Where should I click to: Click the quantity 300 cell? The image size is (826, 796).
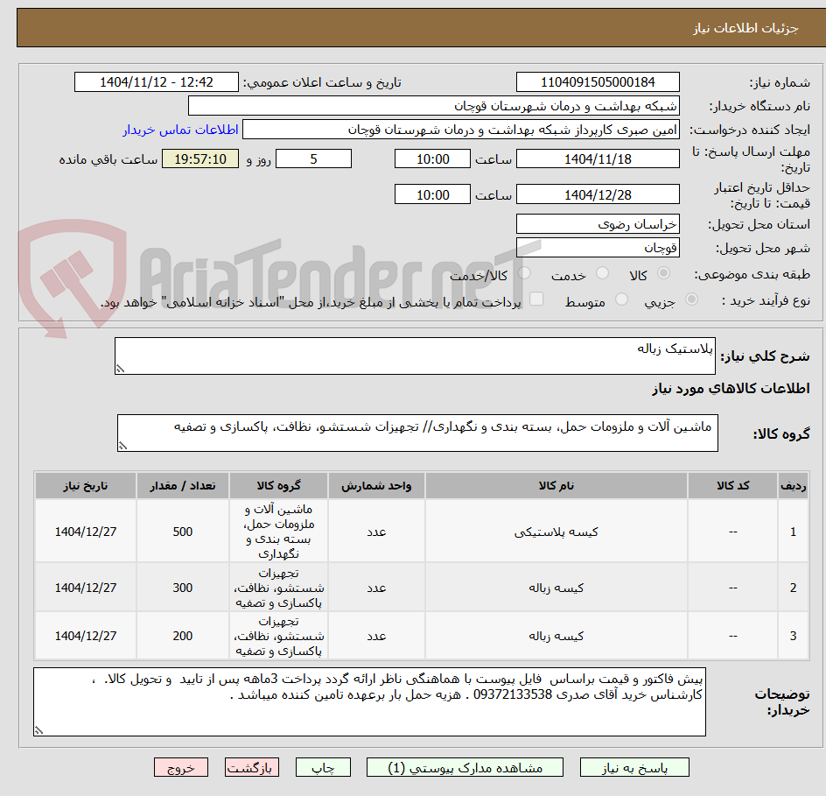tap(183, 588)
